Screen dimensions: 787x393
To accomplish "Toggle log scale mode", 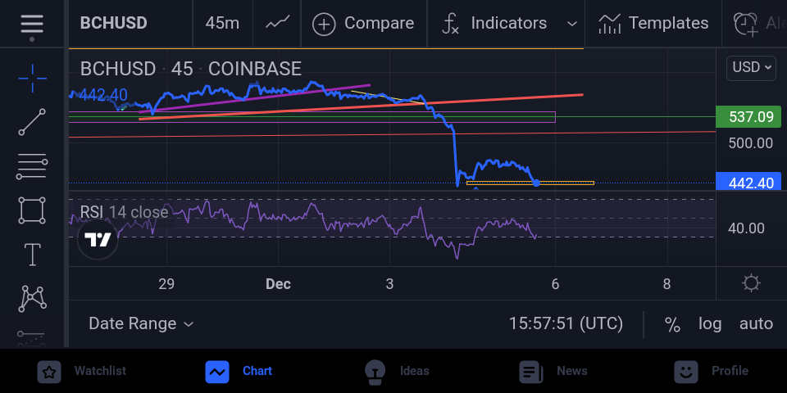I will (x=710, y=324).
